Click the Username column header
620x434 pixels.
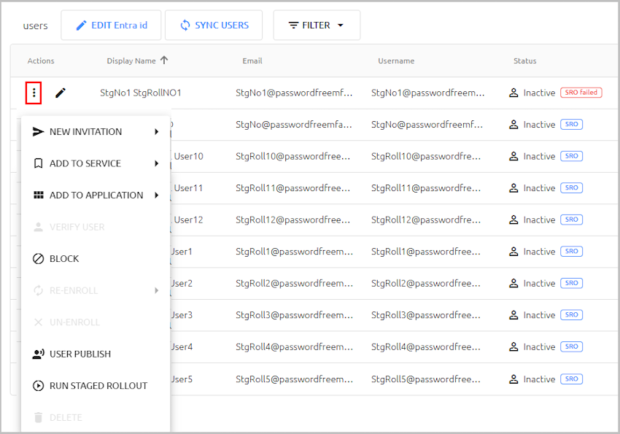(396, 61)
